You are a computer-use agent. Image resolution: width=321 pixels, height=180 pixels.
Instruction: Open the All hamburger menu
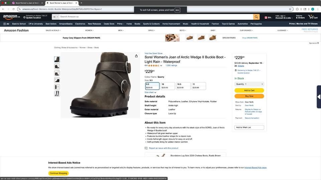6,24
